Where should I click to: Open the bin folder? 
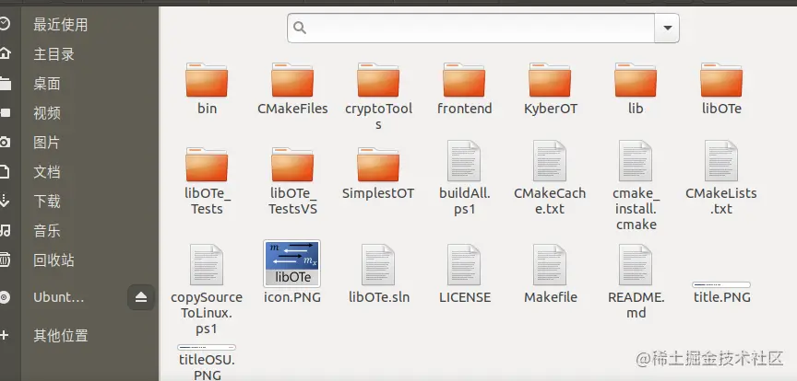tap(207, 80)
